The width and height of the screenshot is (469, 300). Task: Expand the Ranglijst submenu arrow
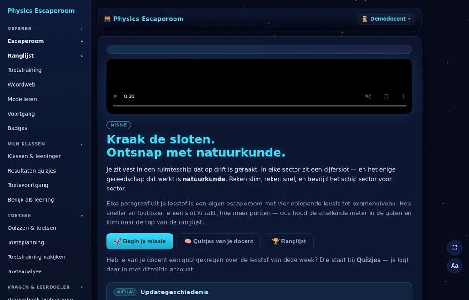click(x=81, y=56)
